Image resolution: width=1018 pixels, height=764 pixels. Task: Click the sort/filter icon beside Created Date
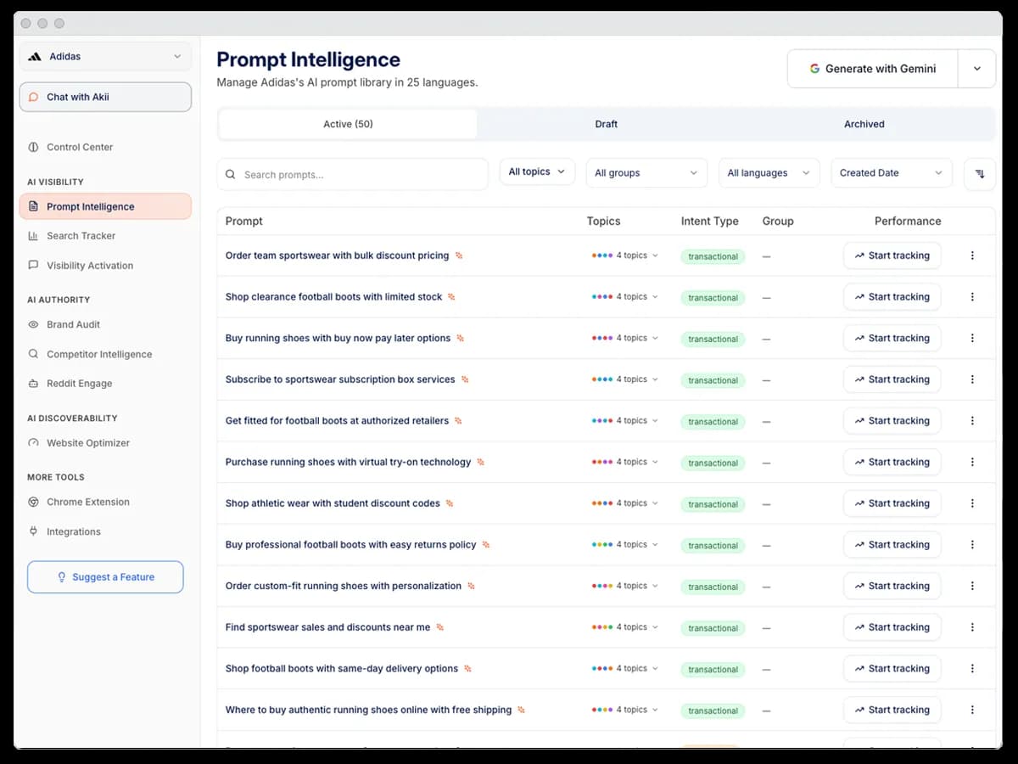[x=980, y=173]
